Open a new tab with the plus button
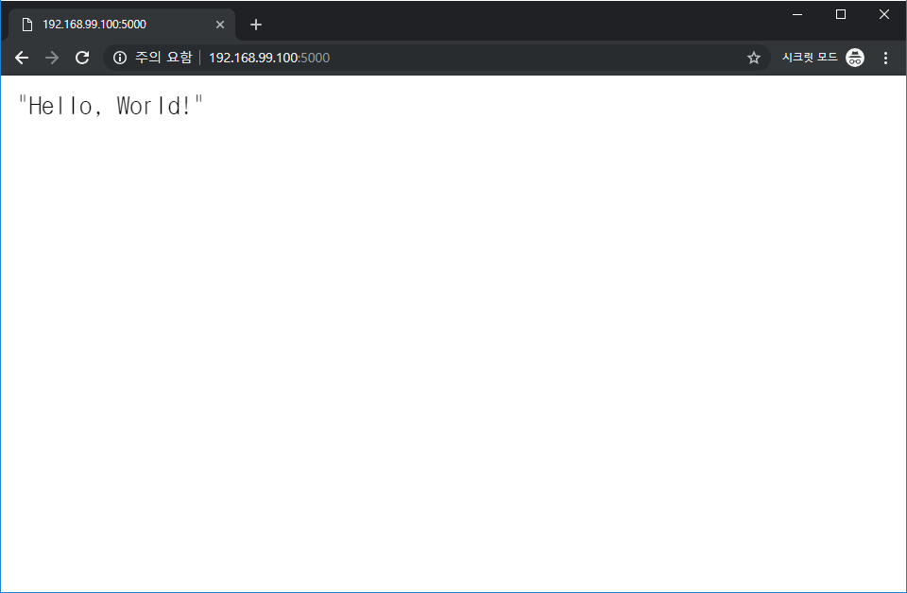The image size is (907, 593). click(x=255, y=25)
